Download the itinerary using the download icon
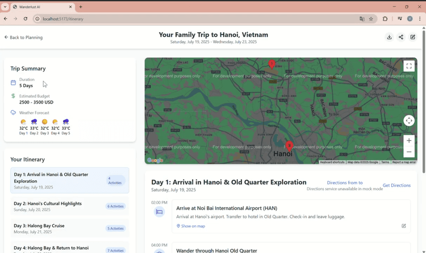The image size is (426, 253). [x=389, y=37]
